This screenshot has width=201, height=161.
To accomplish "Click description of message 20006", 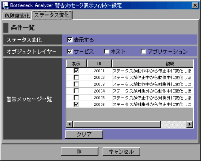I will [x=153, y=104].
